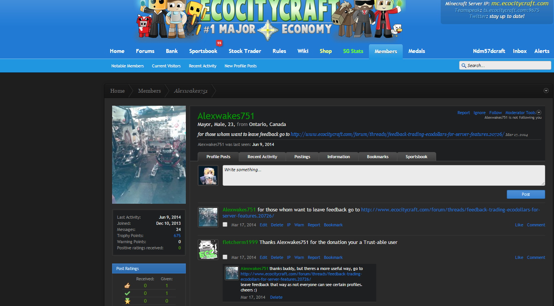Click the Home breadcrumb
The image size is (554, 306).
tap(117, 91)
